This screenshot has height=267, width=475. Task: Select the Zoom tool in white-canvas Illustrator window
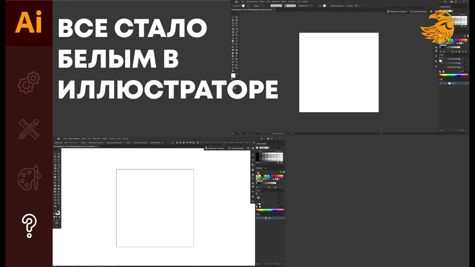pyautogui.click(x=59, y=174)
